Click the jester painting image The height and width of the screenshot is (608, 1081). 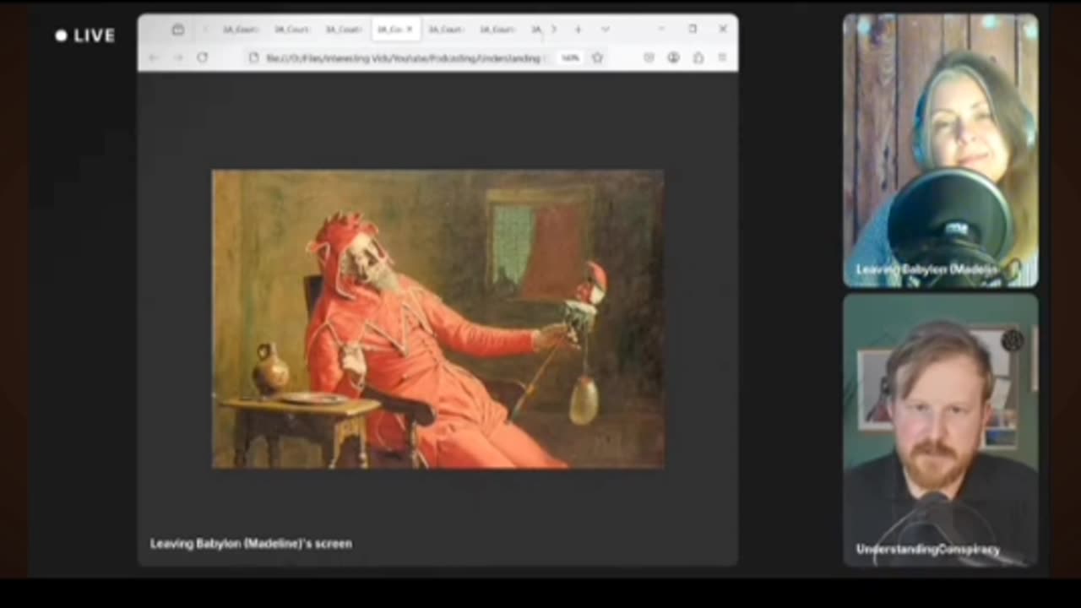click(437, 319)
